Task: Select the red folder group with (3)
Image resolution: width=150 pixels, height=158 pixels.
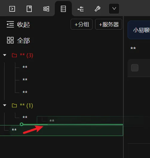Action: click(x=22, y=55)
